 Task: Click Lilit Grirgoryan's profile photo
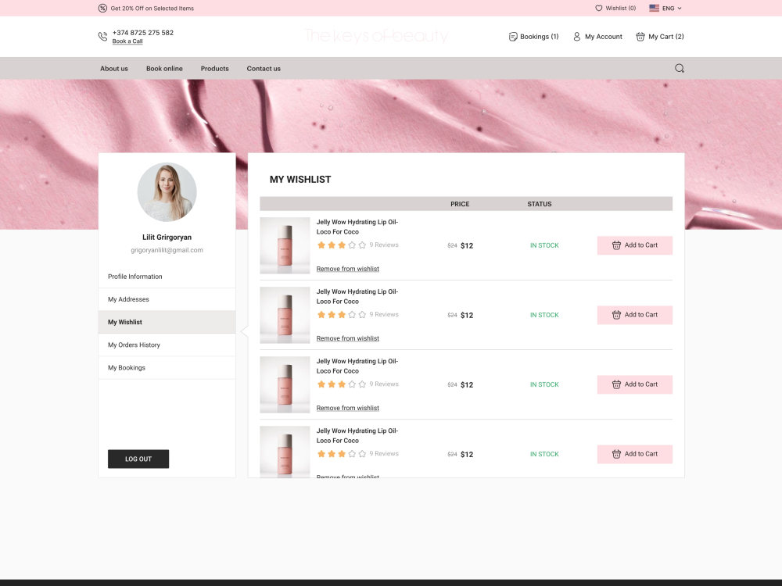point(167,192)
